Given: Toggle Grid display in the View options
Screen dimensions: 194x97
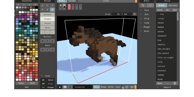Looking at the screenshot, I should (x=50, y=80).
